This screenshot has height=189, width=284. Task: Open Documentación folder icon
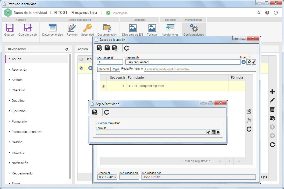point(107,28)
